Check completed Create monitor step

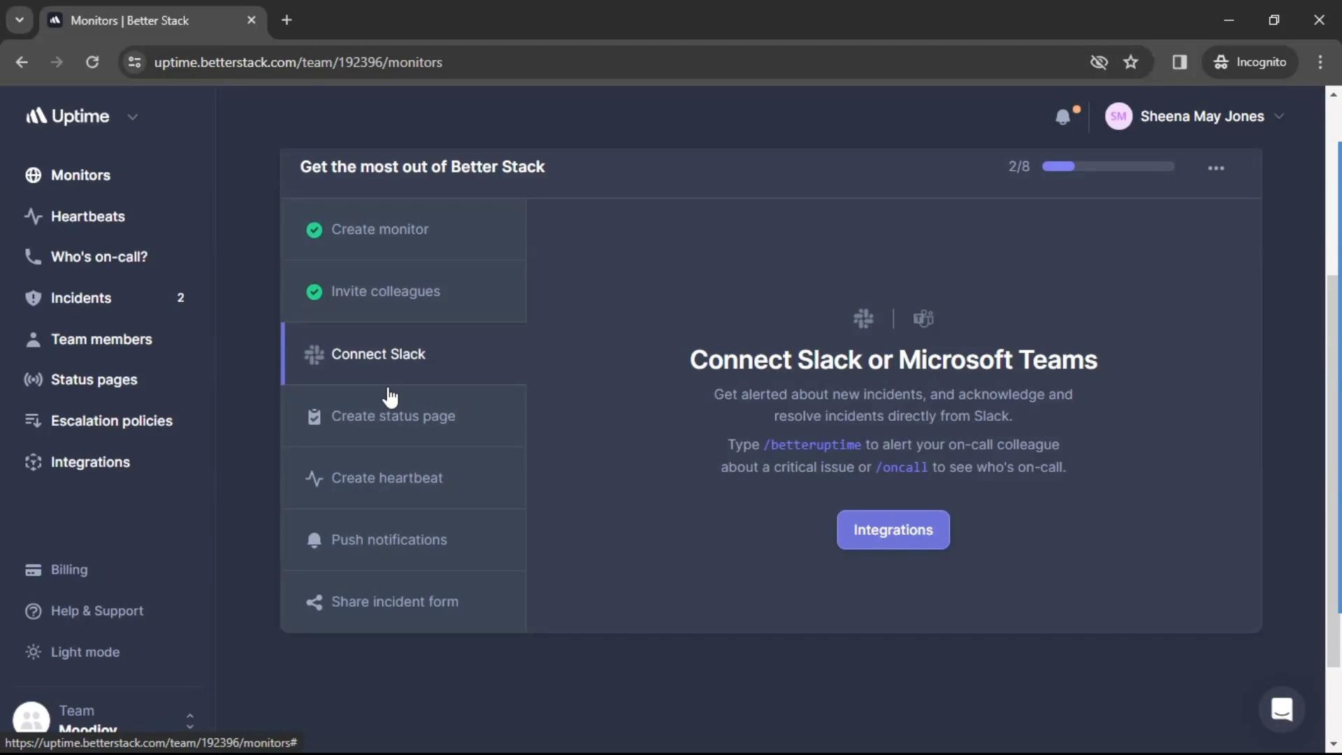(313, 229)
